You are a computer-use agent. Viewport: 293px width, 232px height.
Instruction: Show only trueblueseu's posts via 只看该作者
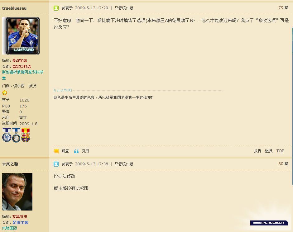(x=124, y=8)
